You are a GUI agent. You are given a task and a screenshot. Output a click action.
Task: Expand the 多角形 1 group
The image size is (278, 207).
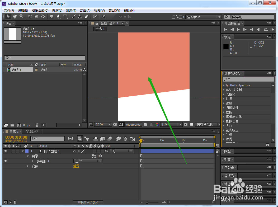tap(33, 161)
